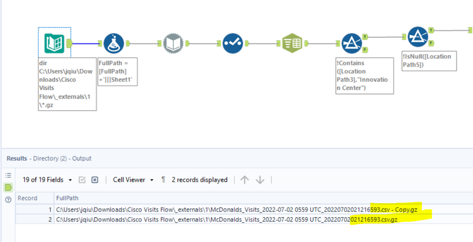Image resolution: width=473 pixels, height=242 pixels.
Task: Click the FullPath cell ending 593.csv.gz
Action: (x=263, y=219)
